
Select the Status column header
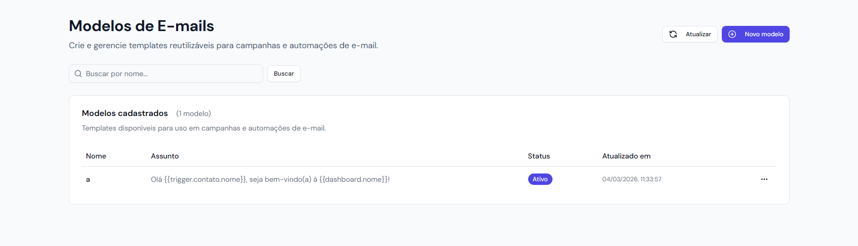click(539, 156)
